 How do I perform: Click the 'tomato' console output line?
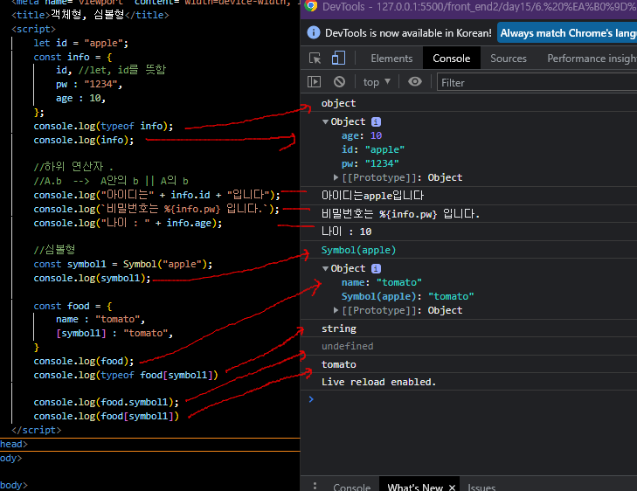339,364
